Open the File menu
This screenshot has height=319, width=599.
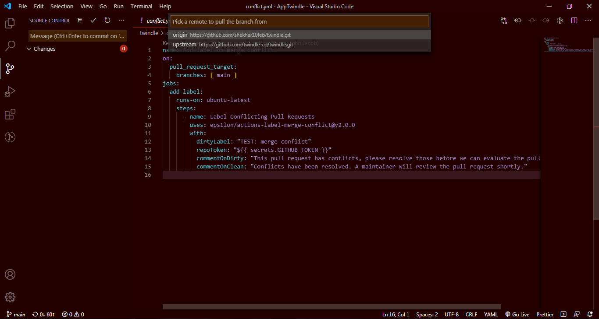(x=23, y=6)
